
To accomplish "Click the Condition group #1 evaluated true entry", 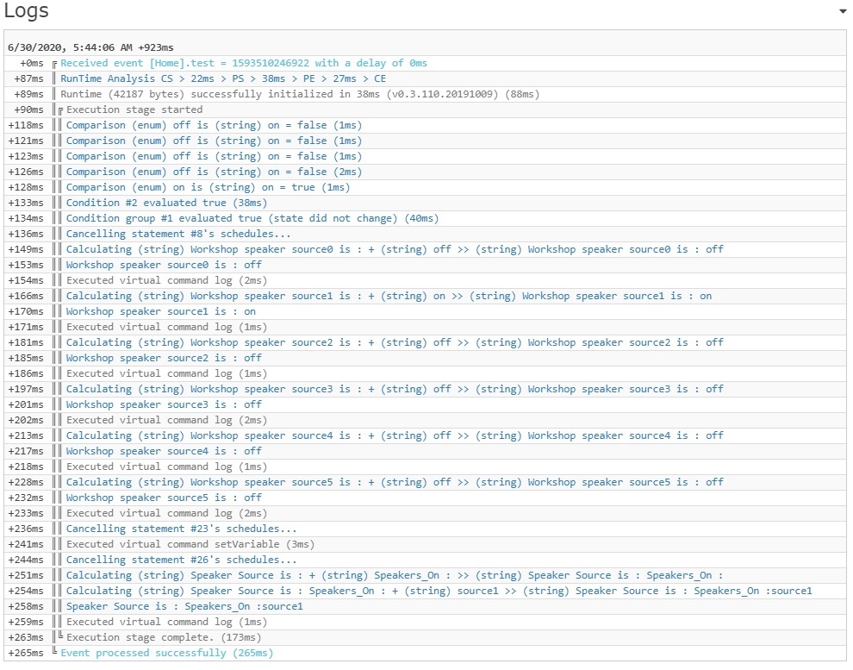I will [252, 218].
